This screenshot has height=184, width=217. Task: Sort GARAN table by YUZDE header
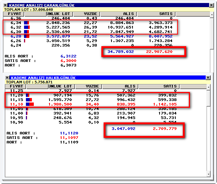coord(86,14)
